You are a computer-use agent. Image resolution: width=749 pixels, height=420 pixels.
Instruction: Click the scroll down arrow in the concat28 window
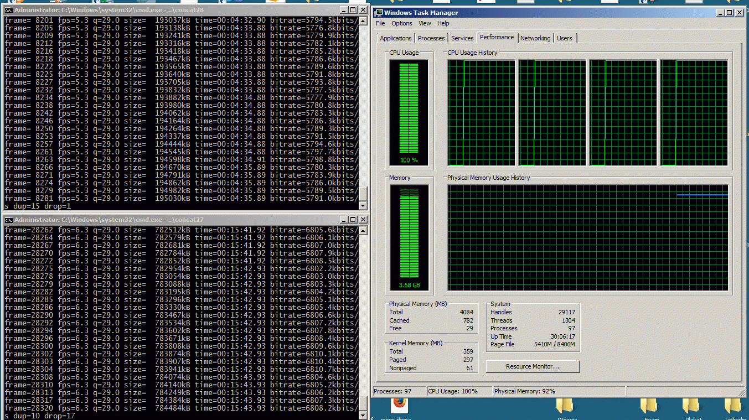click(x=363, y=205)
